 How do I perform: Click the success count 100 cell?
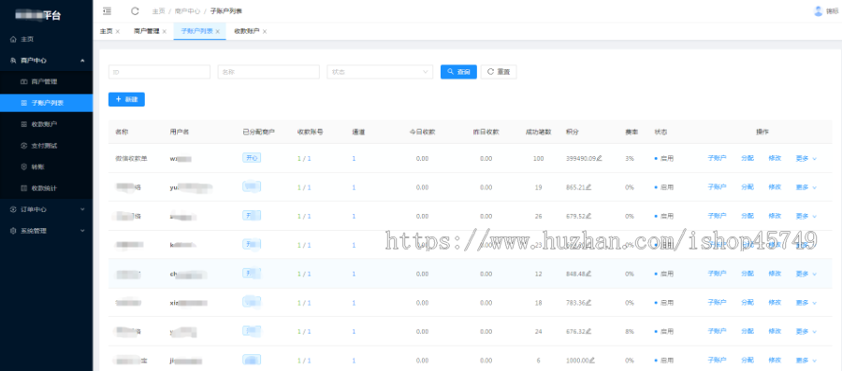(539, 159)
